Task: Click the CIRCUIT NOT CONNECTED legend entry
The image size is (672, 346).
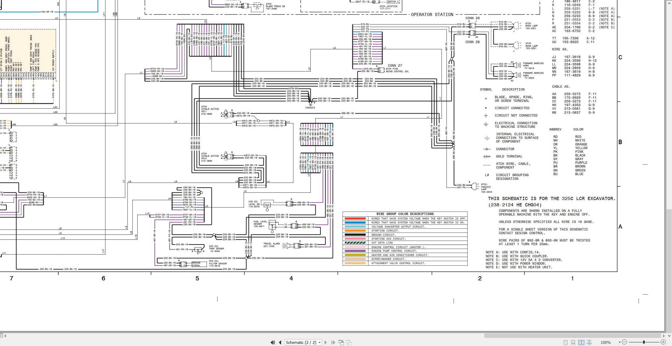Action: (x=516, y=116)
